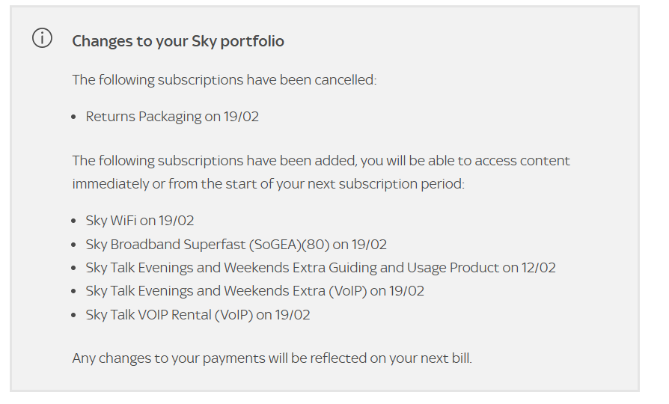Click the bullet beside Sky WiFi
The height and width of the screenshot is (404, 669).
click(x=75, y=221)
